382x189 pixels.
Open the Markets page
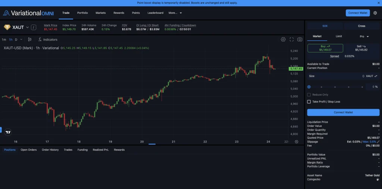(101, 13)
